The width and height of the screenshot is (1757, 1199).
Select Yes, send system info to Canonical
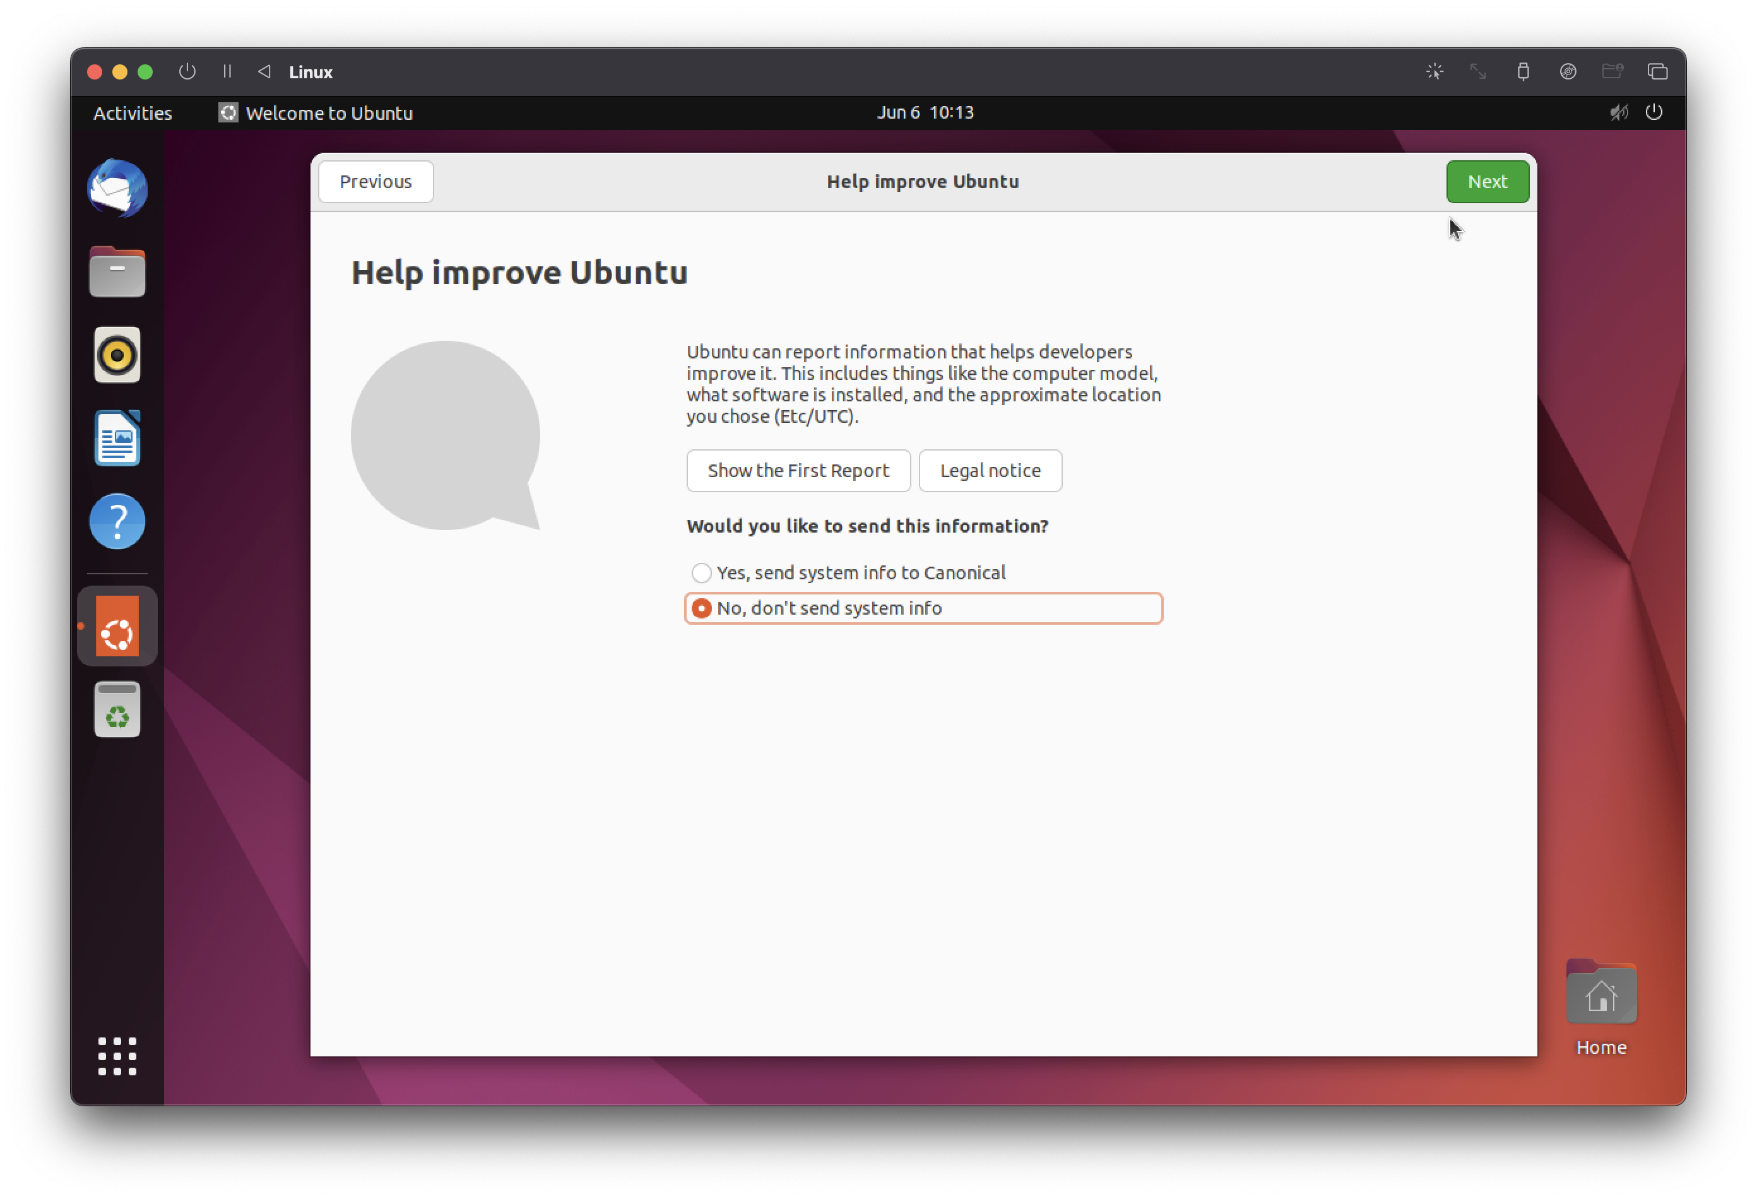[x=702, y=573]
